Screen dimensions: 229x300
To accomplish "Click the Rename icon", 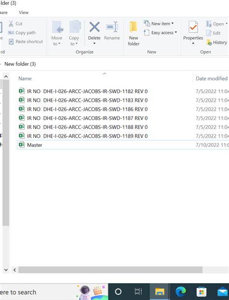I will [x=112, y=27].
